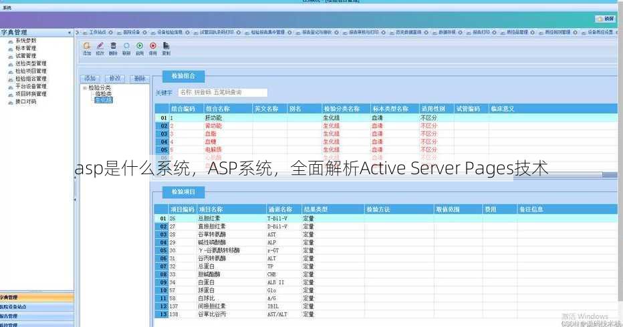This screenshot has height=327, width=623.
Task: Open 试管管理 in the dictionary sidebar
Action: click(26, 56)
